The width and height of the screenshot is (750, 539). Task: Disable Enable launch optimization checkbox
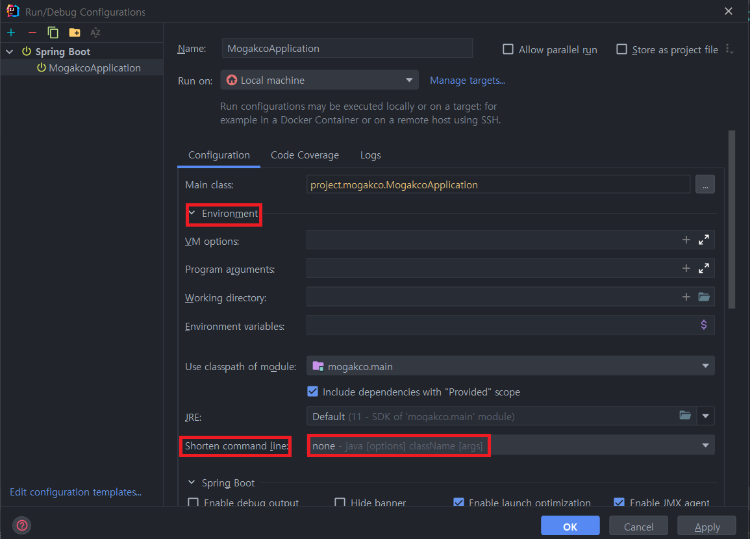(458, 502)
